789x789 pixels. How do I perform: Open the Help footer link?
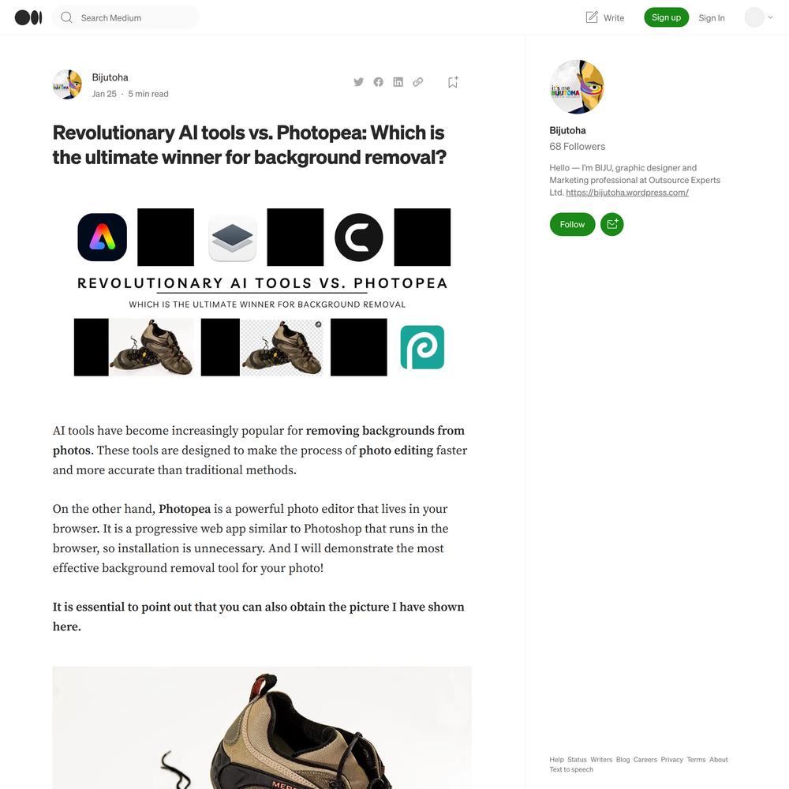(556, 759)
